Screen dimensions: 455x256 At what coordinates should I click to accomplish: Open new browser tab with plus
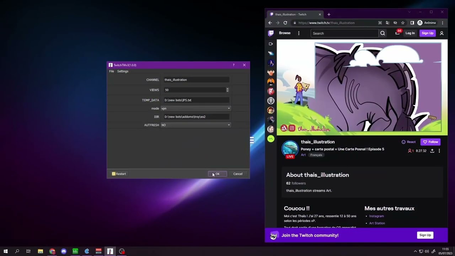point(329,14)
